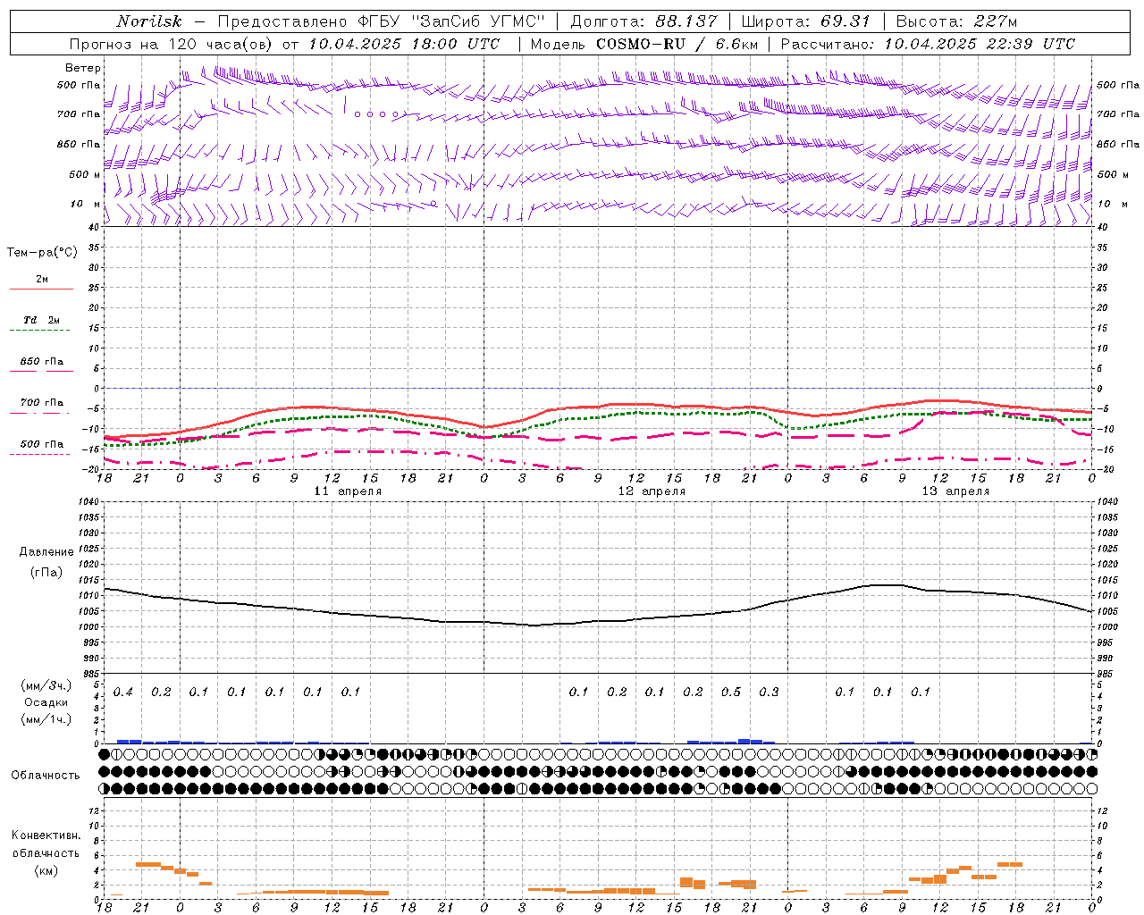Select the 11 апреля date label
Viewport: 1144px width, 915px height.
coord(348,491)
